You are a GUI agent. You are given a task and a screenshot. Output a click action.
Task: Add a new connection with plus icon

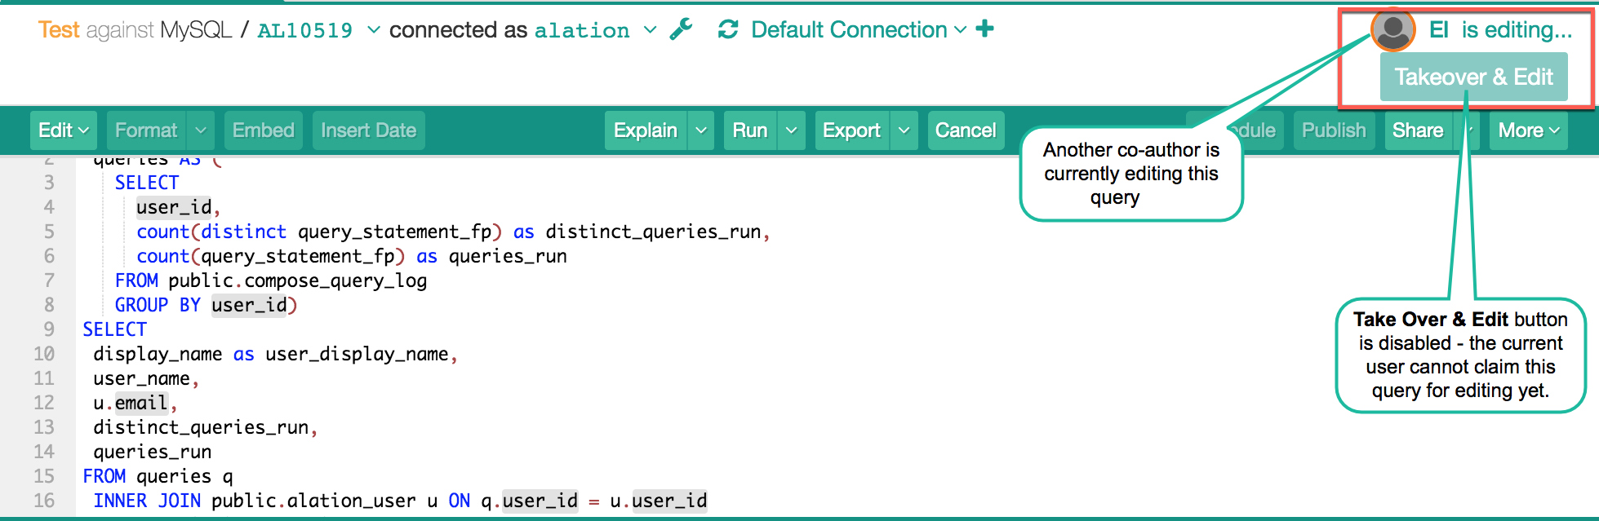coord(985,29)
